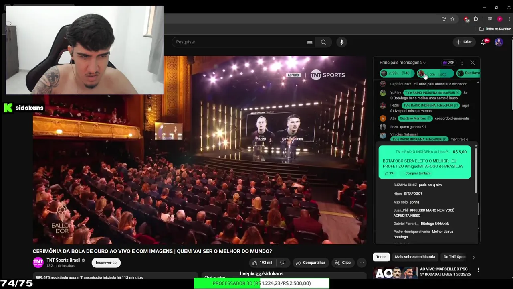Click Gabriel Ferrari__ 'Bitafogo kkkkkkkk' reply

point(435,224)
